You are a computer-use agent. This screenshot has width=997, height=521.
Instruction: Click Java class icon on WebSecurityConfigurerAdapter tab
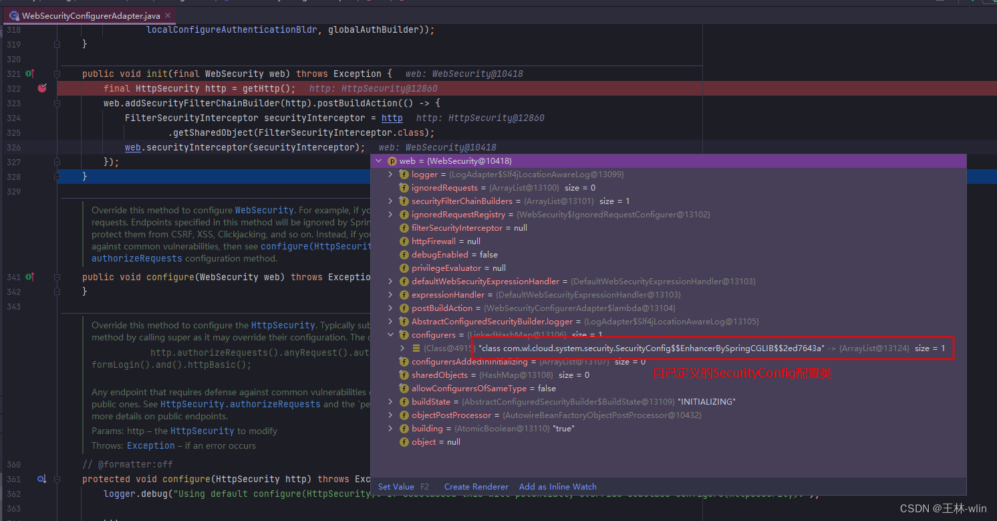[13, 15]
